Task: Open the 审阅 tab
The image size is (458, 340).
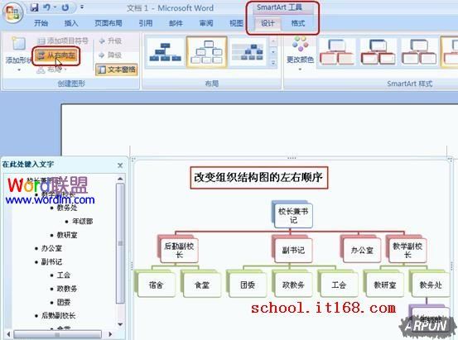Action: [206, 23]
